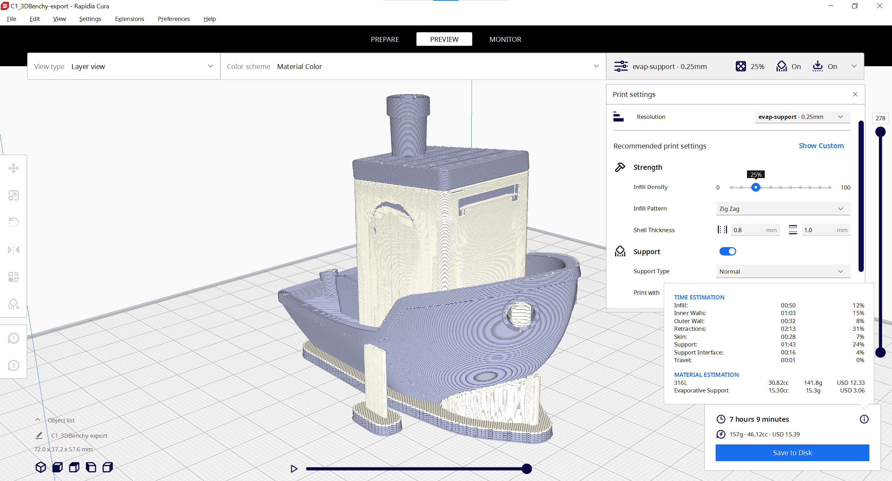Select the Mirror tool icon

click(14, 250)
